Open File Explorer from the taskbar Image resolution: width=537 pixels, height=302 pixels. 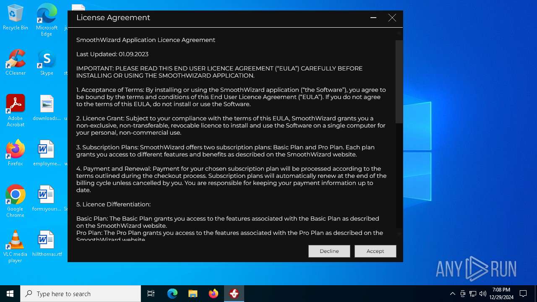(x=193, y=294)
